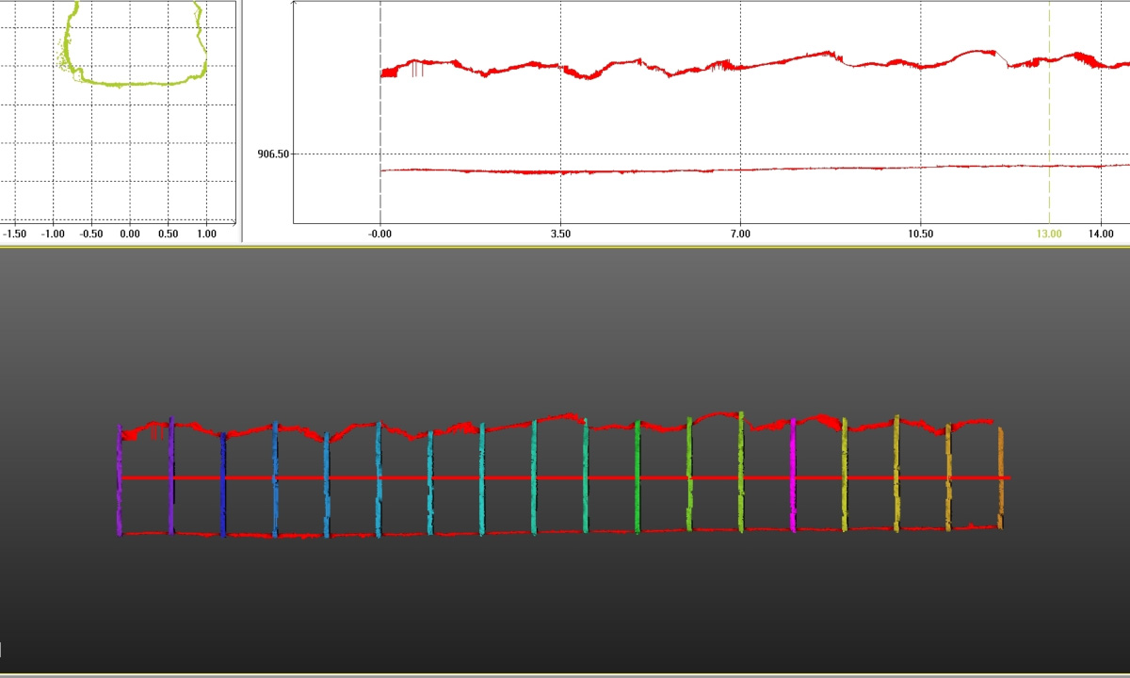Click the 13.00 station marker line
The width and height of the screenshot is (1130, 678).
click(1049, 113)
